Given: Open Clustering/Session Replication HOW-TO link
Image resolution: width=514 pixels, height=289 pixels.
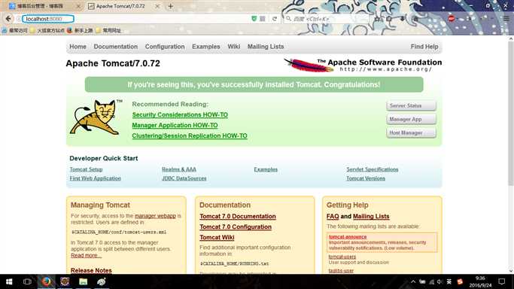Looking at the screenshot, I should (x=190, y=135).
